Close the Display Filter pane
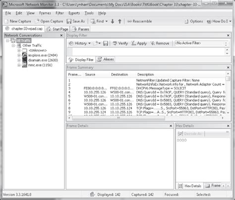This screenshot has width=235, height=200. 228,35
